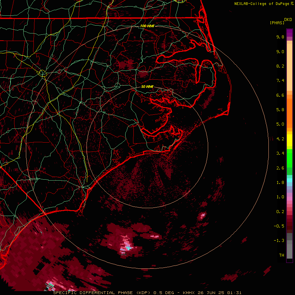Click the 5.8 scale value
The width and height of the screenshot is (295, 295).
click(x=280, y=110)
